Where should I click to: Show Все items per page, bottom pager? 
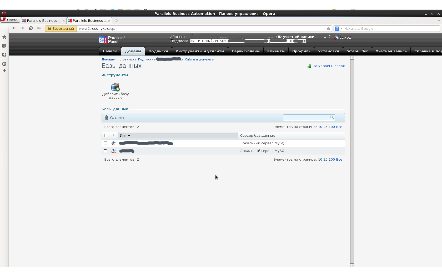(x=339, y=160)
